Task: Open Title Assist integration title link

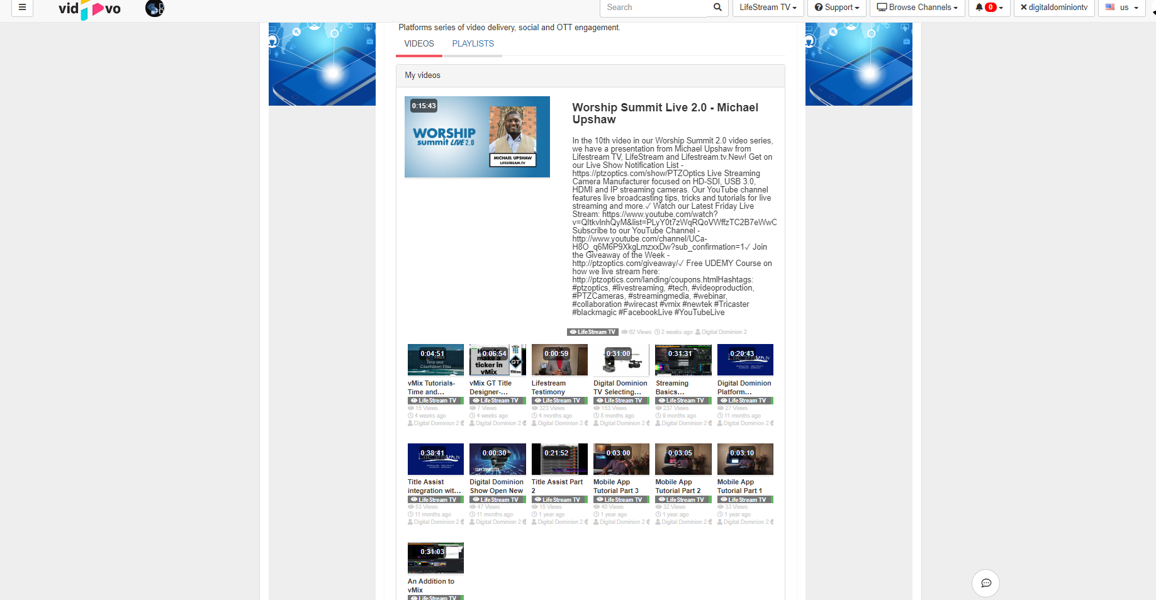Action: click(x=434, y=486)
